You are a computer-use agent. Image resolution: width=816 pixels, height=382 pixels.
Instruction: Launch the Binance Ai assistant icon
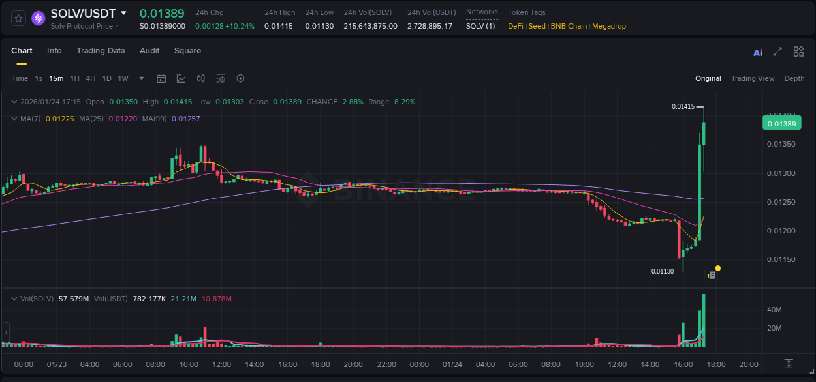click(757, 51)
